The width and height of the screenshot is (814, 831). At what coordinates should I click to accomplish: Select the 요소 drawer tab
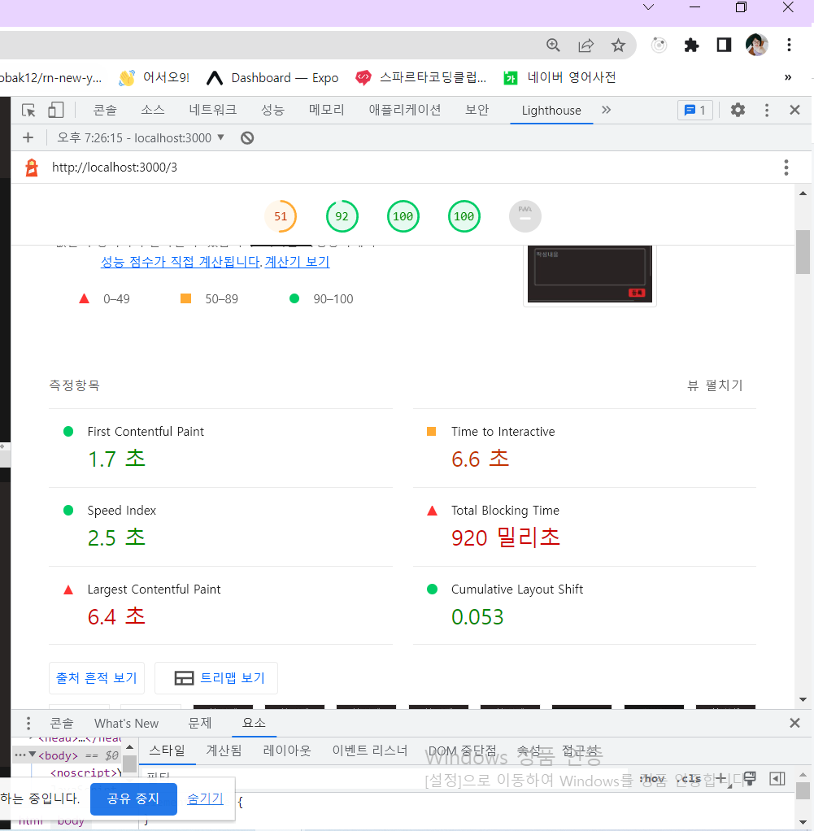(x=254, y=723)
